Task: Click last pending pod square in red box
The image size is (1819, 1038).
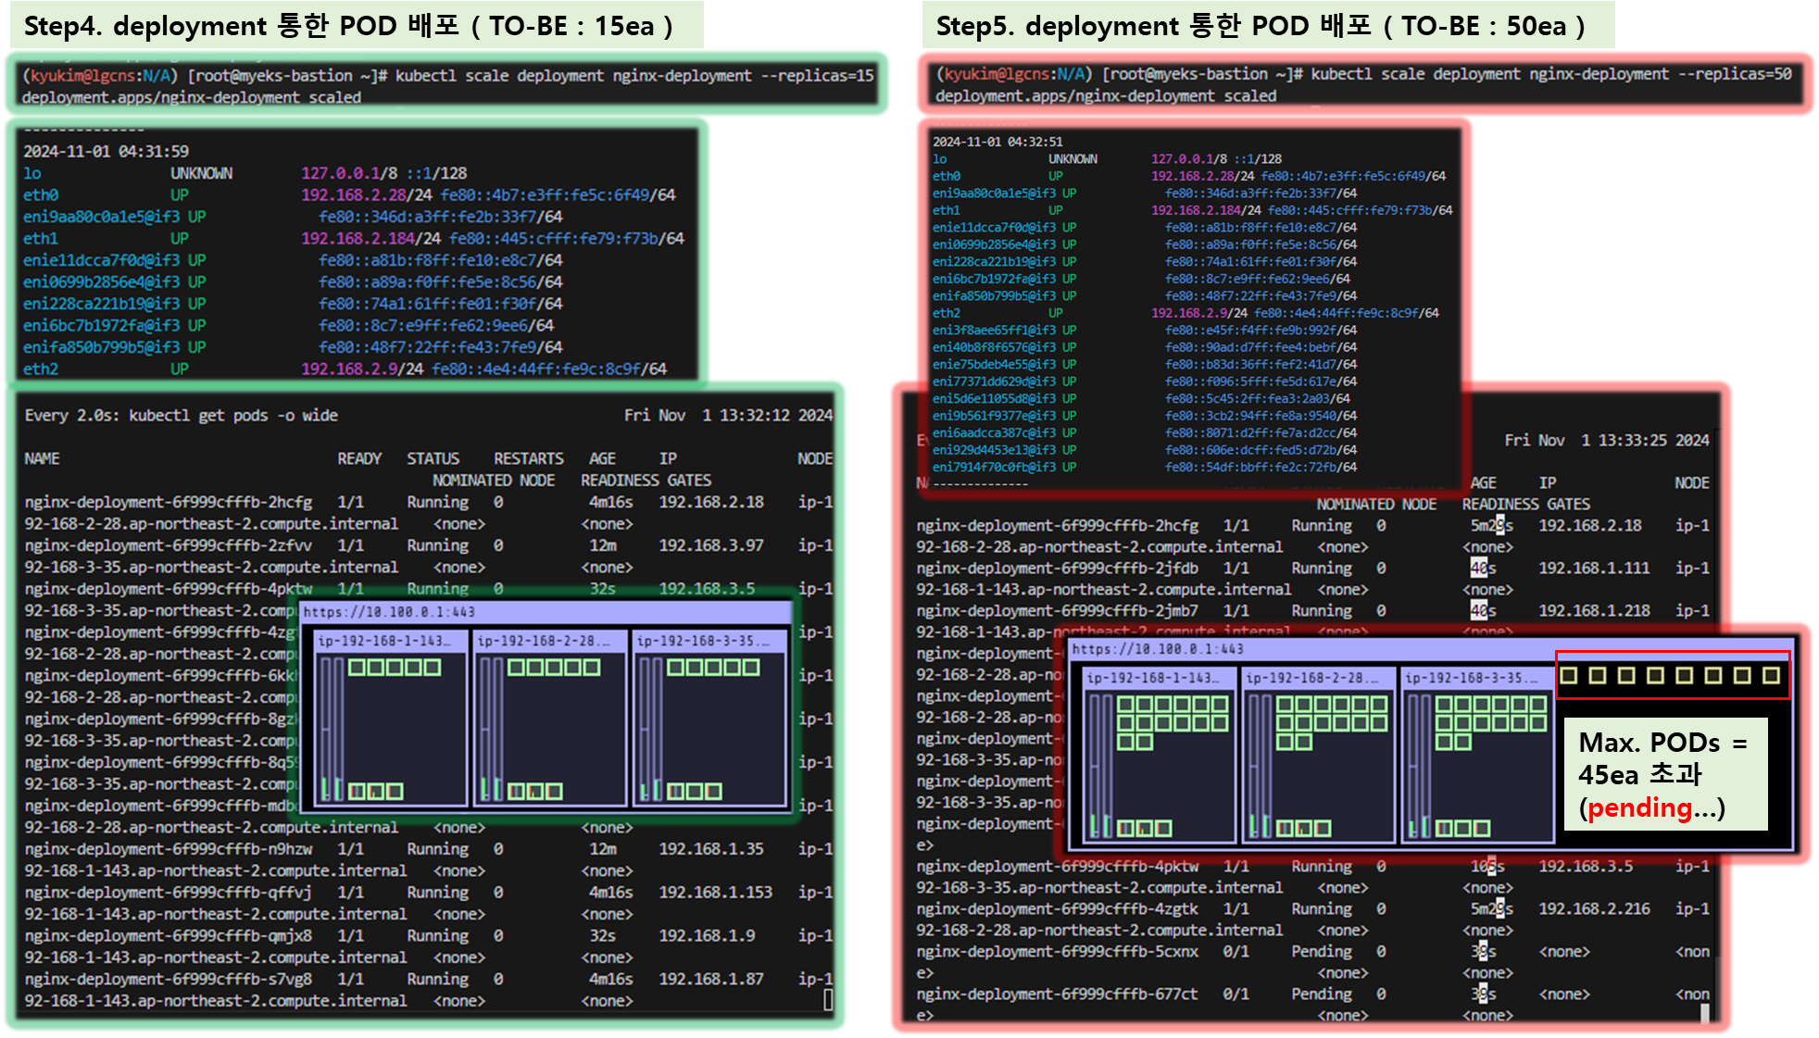Action: tap(1771, 675)
